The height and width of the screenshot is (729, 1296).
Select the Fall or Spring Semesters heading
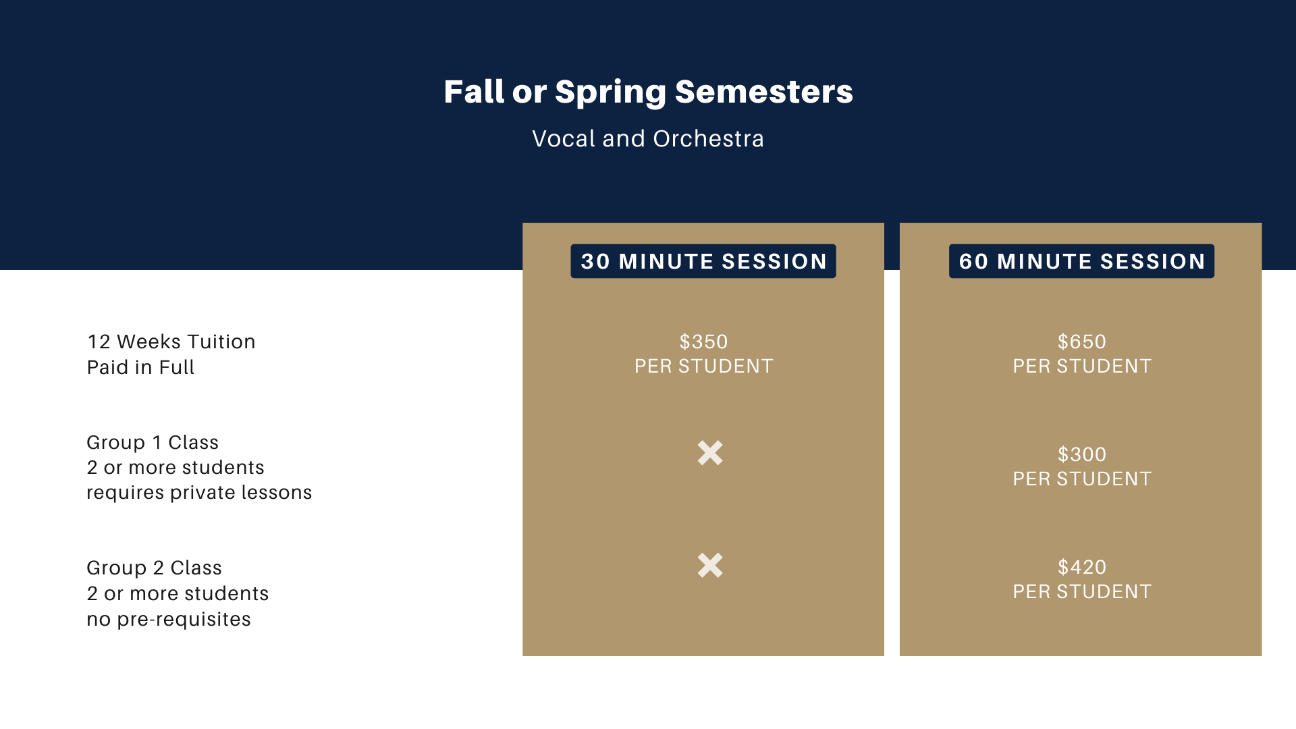(648, 92)
